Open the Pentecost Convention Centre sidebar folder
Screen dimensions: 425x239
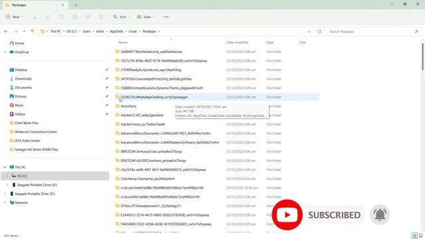(33, 131)
